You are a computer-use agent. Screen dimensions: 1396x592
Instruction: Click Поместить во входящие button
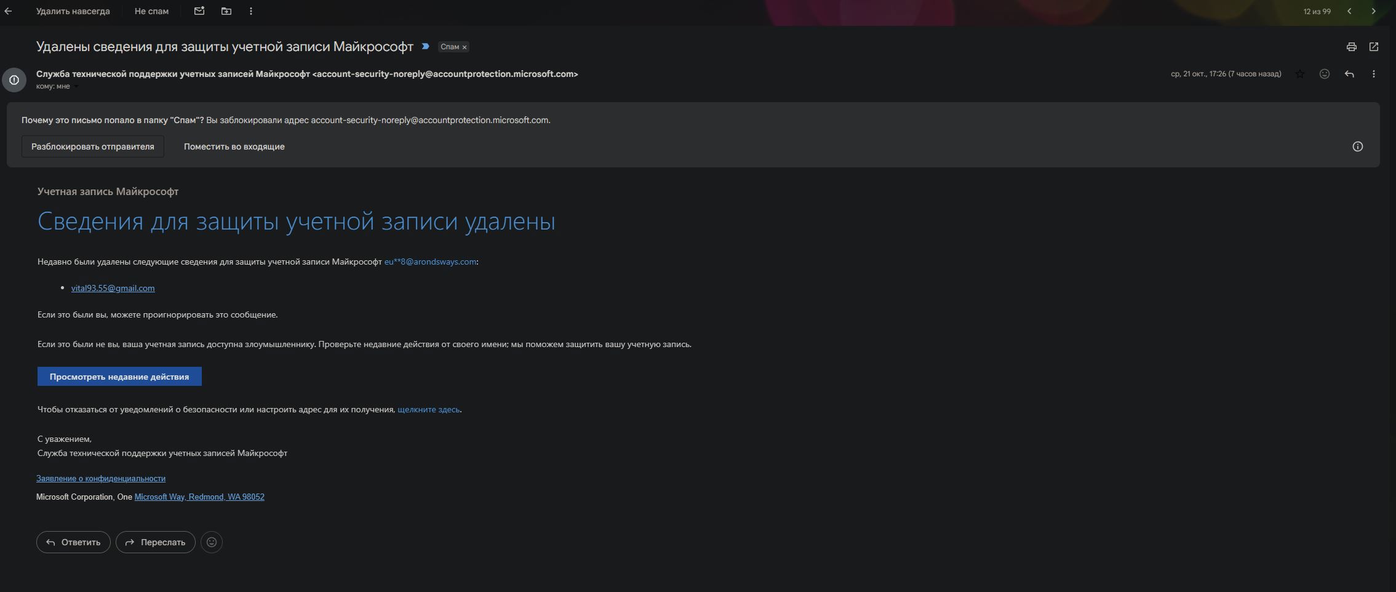[234, 146]
